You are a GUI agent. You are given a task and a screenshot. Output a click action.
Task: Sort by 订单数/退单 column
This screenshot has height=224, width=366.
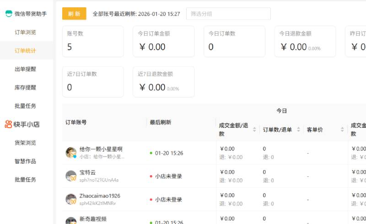point(299,130)
